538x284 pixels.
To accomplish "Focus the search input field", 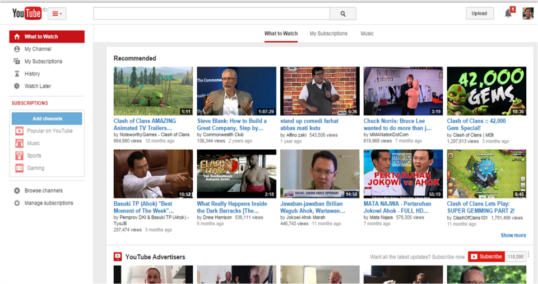I will (x=212, y=13).
